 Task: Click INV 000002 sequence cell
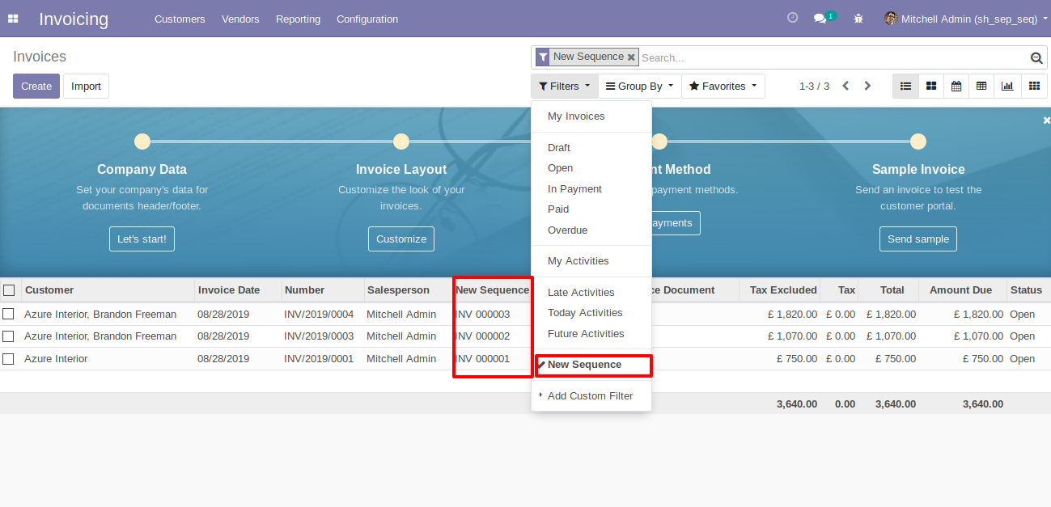(x=483, y=336)
